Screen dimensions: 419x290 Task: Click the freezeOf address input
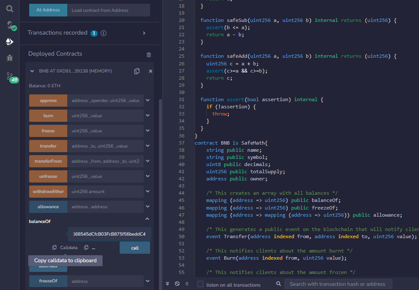pos(106,281)
